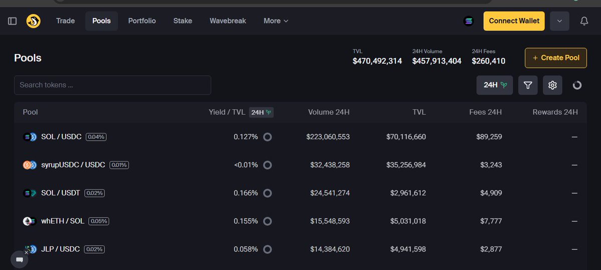Toggle the 24H badge in Yield / TVL header
The height and width of the screenshot is (270, 601).
click(x=261, y=112)
